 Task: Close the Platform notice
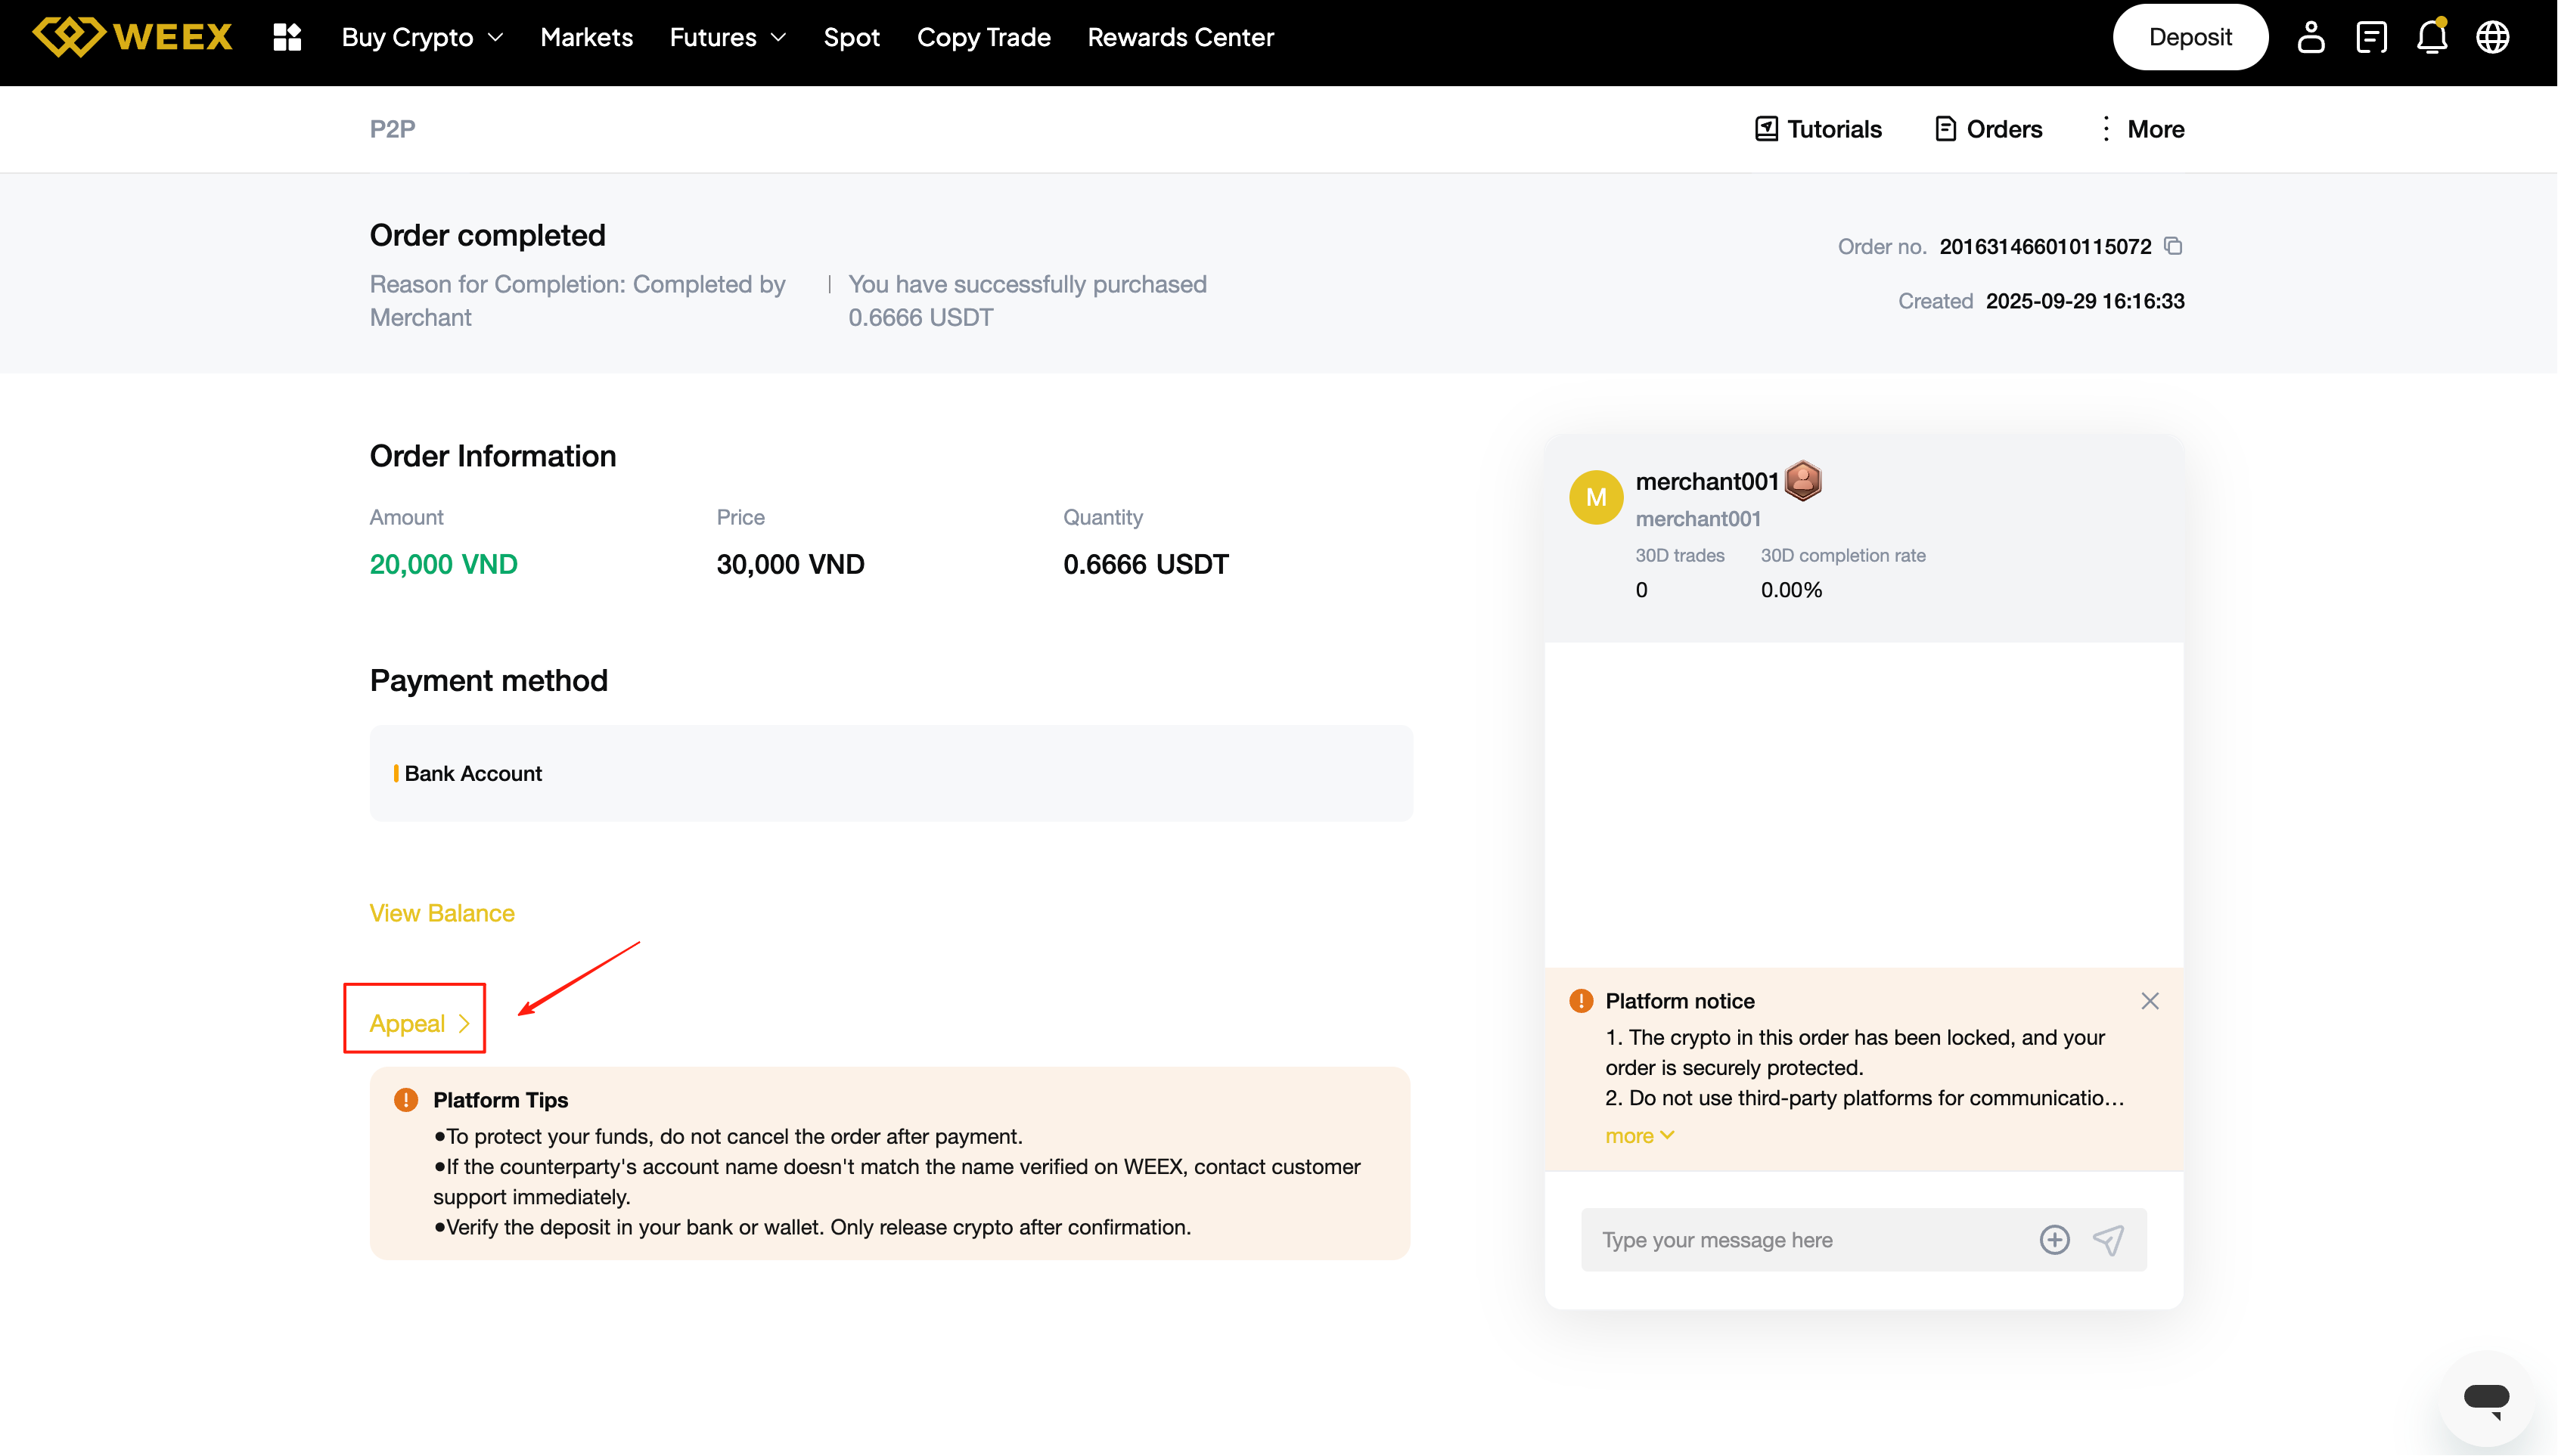tap(2150, 1001)
